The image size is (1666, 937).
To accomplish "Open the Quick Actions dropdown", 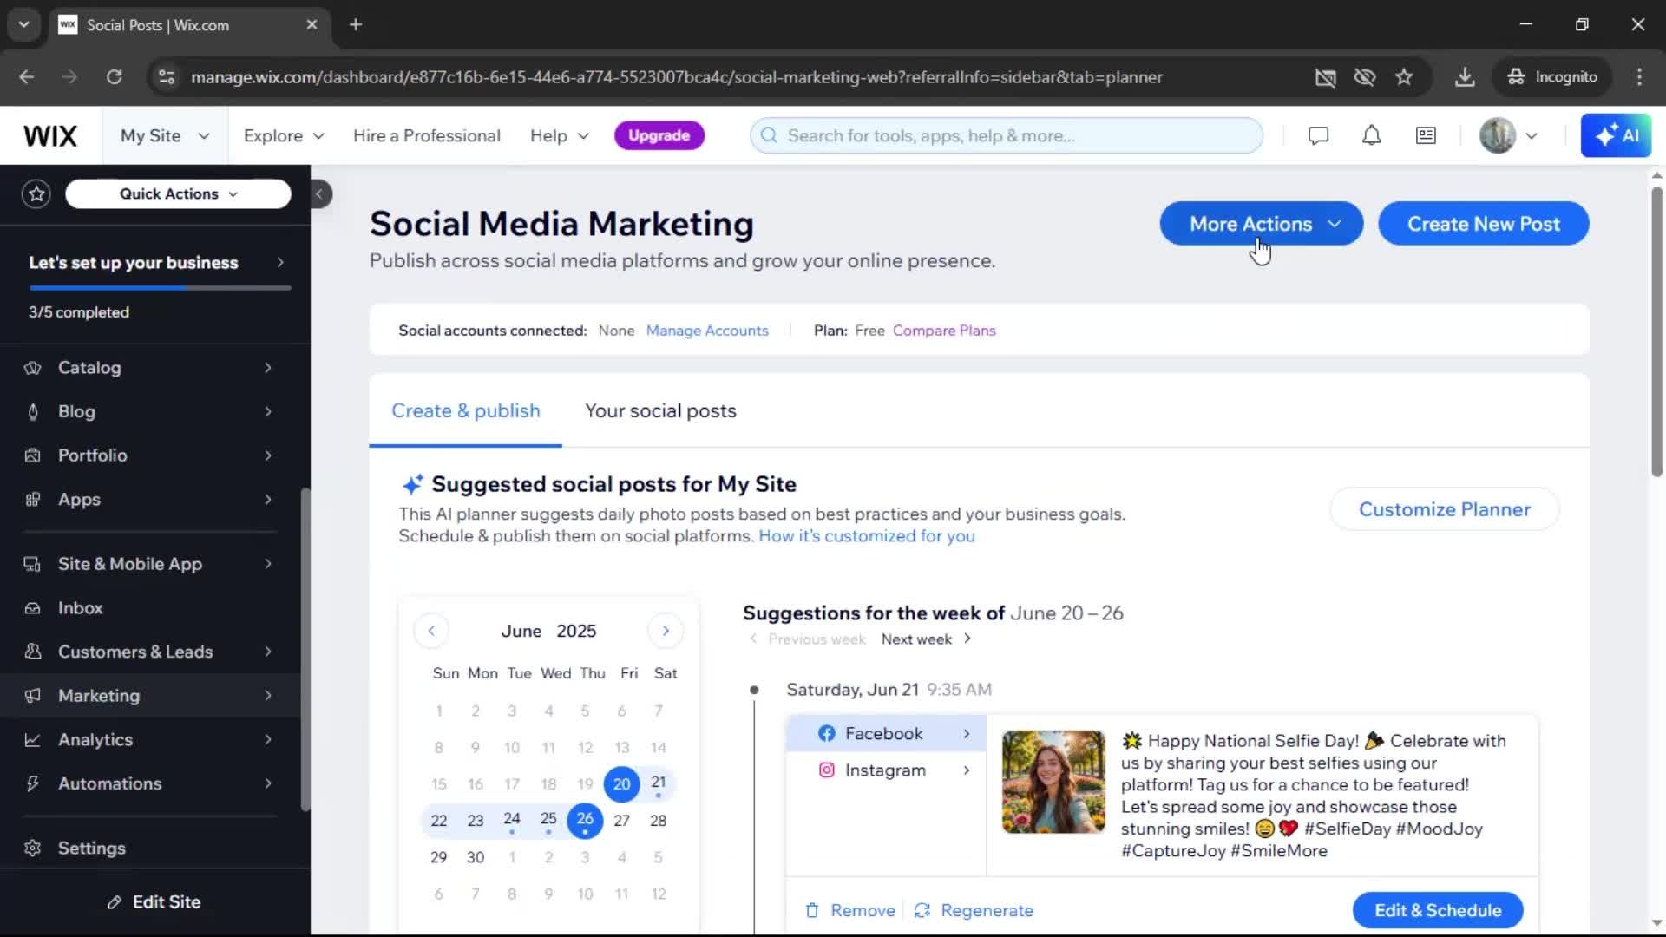I will point(178,193).
